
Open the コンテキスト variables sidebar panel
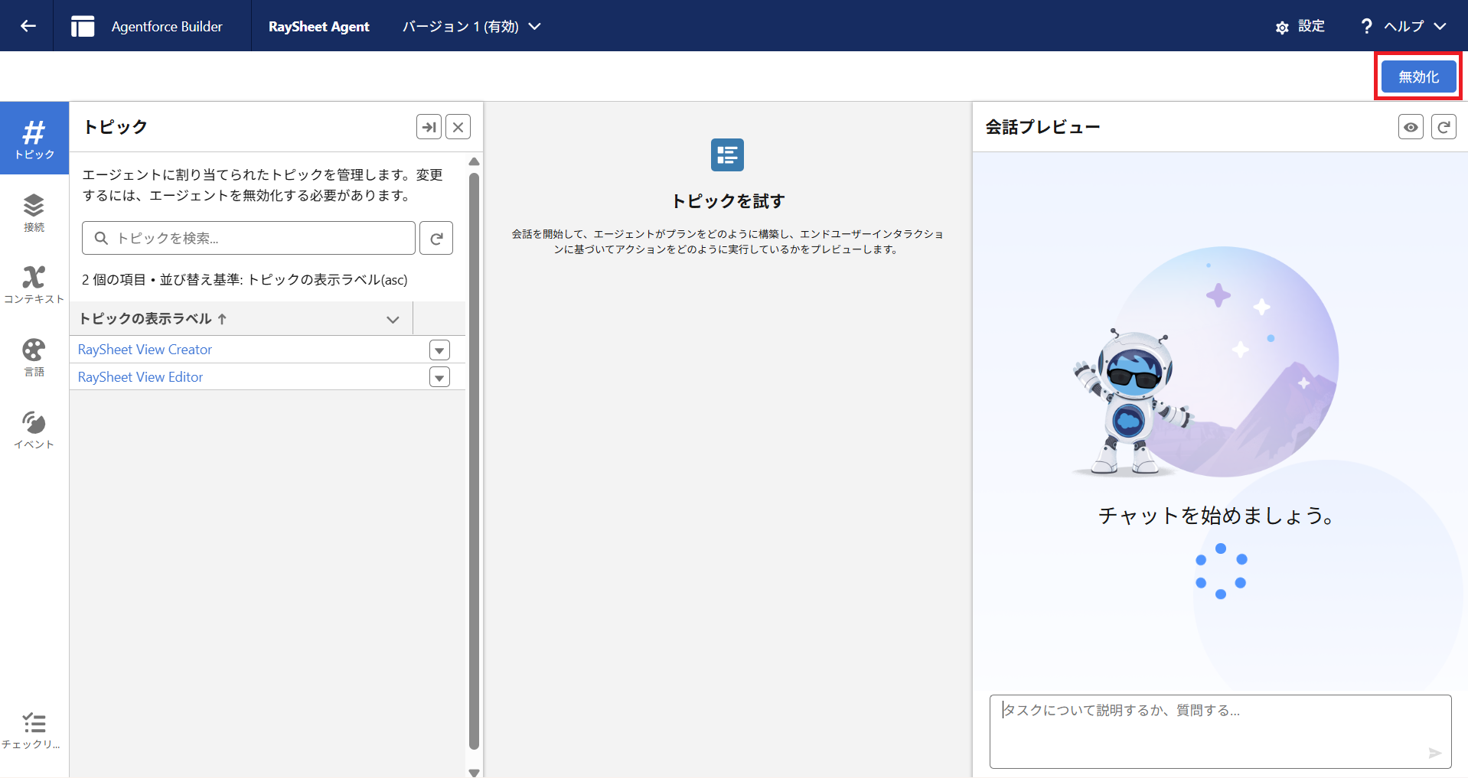click(34, 284)
